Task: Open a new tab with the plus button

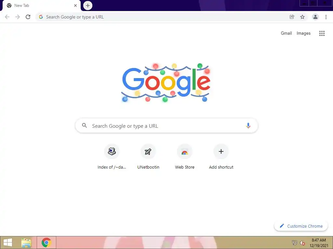Action: 88,6
